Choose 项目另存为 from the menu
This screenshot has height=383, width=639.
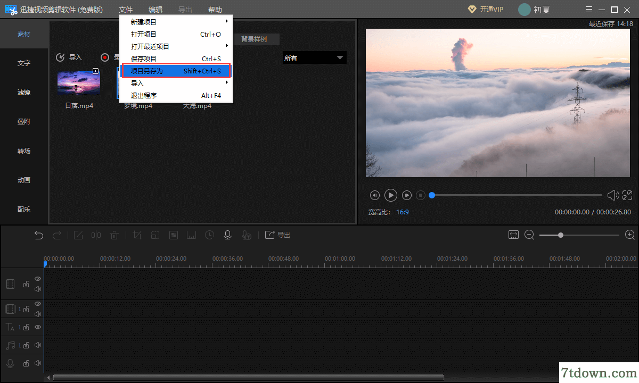tap(176, 71)
